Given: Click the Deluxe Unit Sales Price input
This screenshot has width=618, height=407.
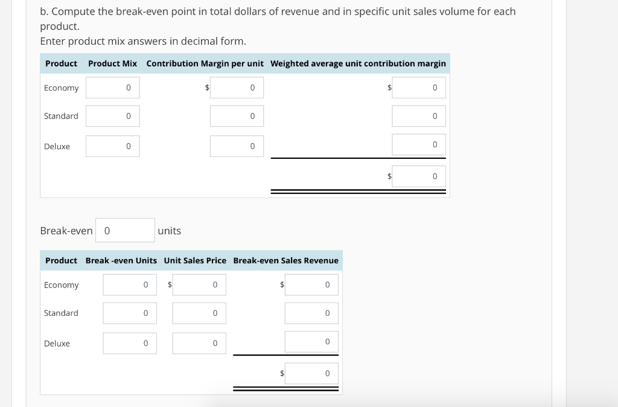Looking at the screenshot, I should (x=199, y=343).
